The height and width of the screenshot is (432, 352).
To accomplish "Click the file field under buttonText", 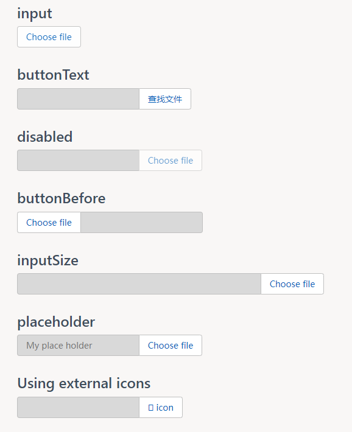I will click(x=79, y=99).
